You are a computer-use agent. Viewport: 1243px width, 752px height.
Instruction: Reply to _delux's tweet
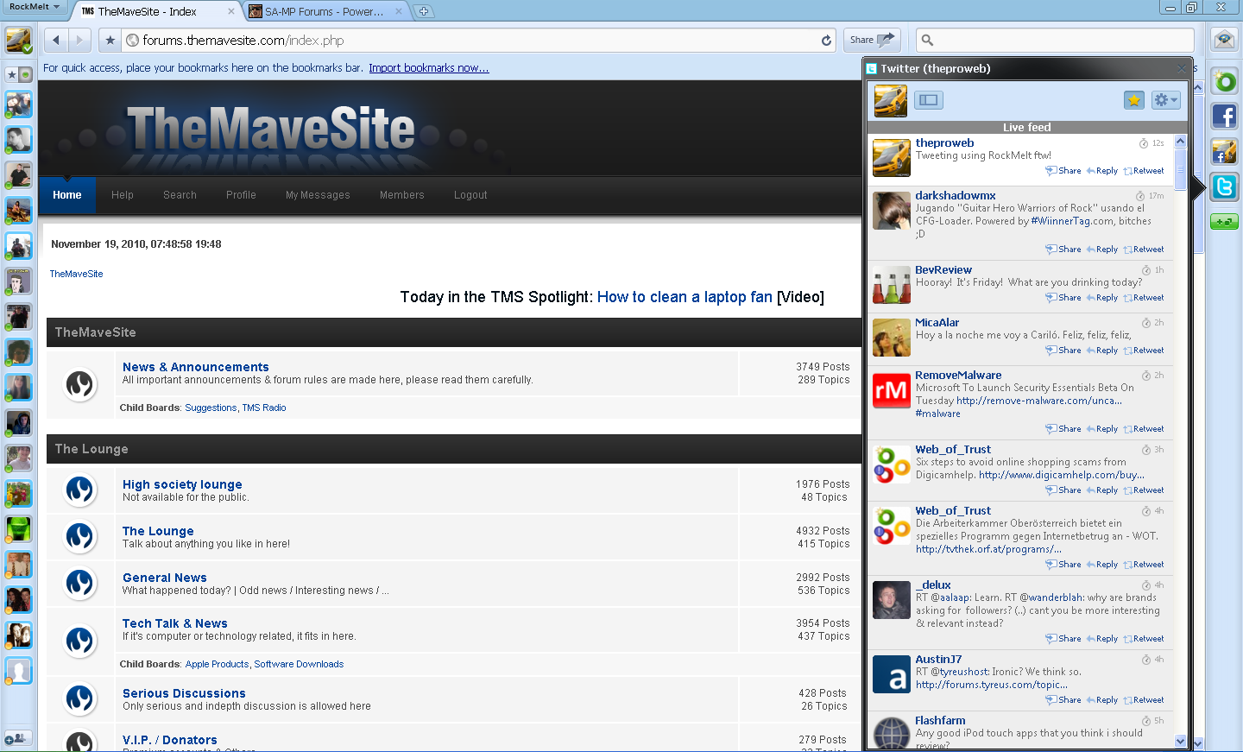point(1101,639)
